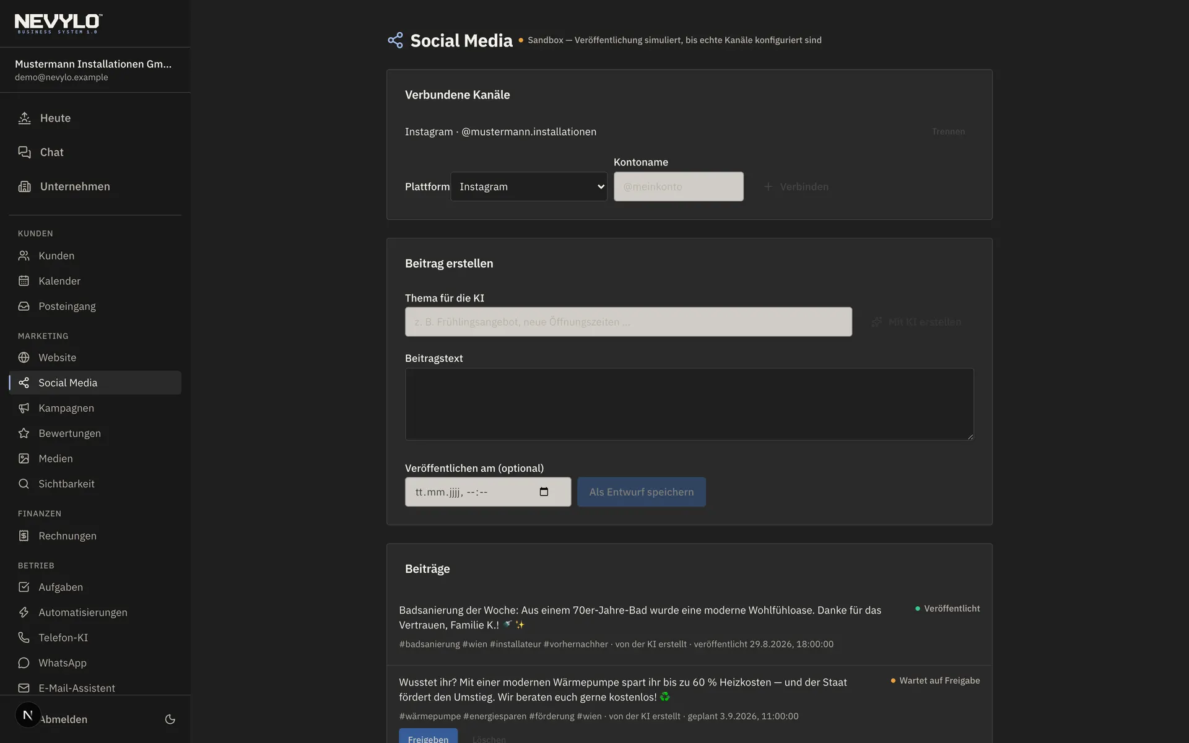Click the round N avatar badge
This screenshot has height=743, width=1189.
coord(28,715)
